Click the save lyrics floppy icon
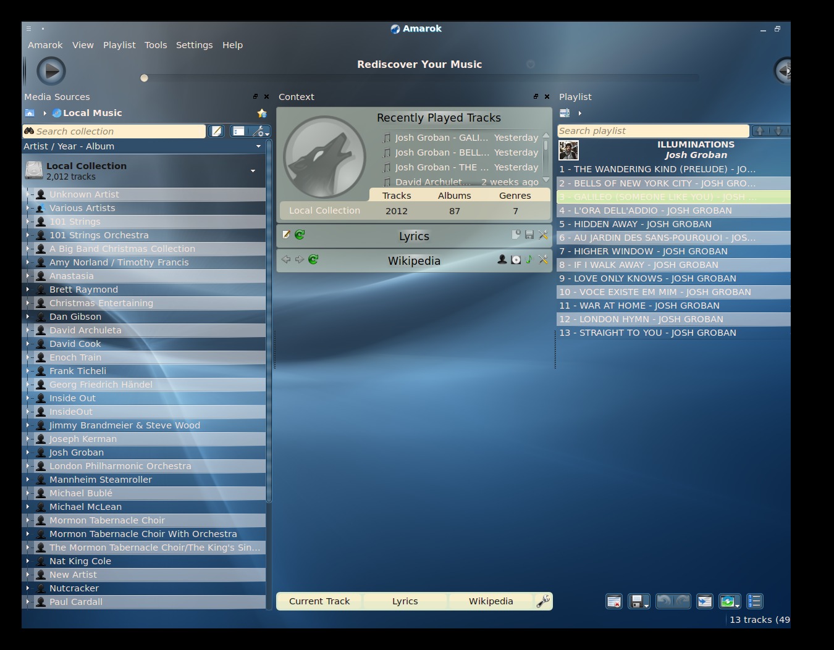The height and width of the screenshot is (650, 834). [529, 235]
